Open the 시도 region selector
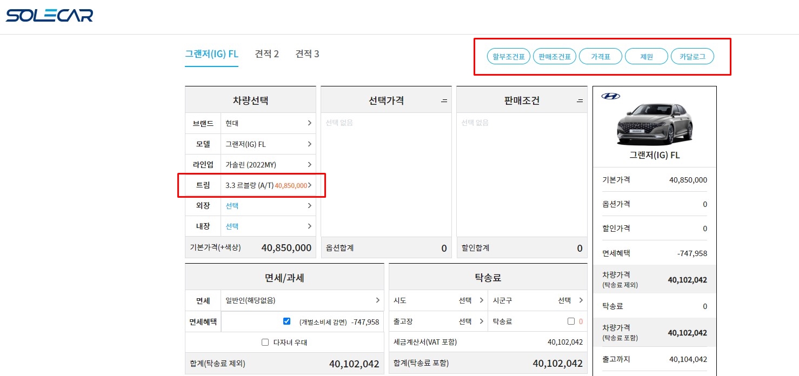The height and width of the screenshot is (376, 799). point(438,300)
